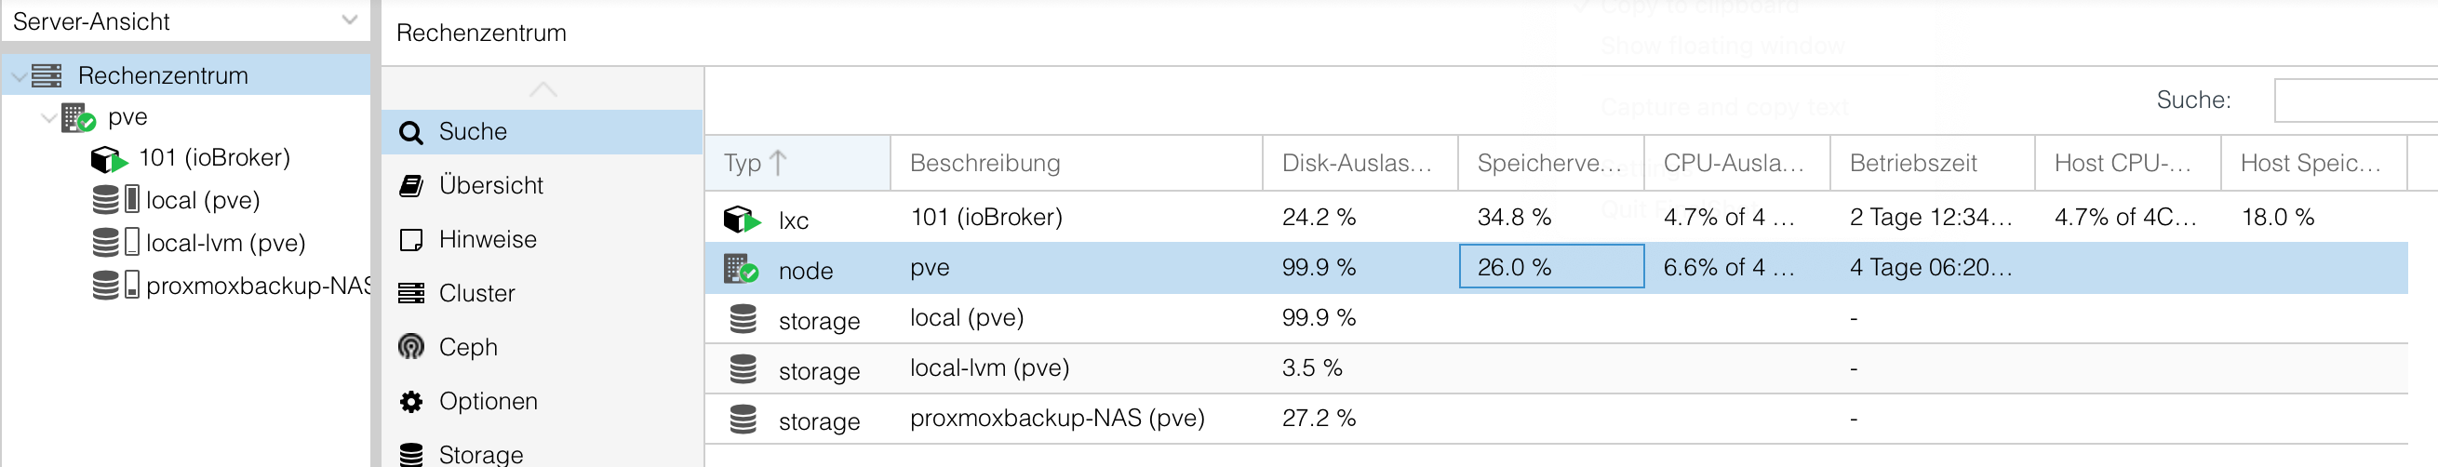Click the Optionen gear icon
The width and height of the screenshot is (2438, 467).
[410, 402]
